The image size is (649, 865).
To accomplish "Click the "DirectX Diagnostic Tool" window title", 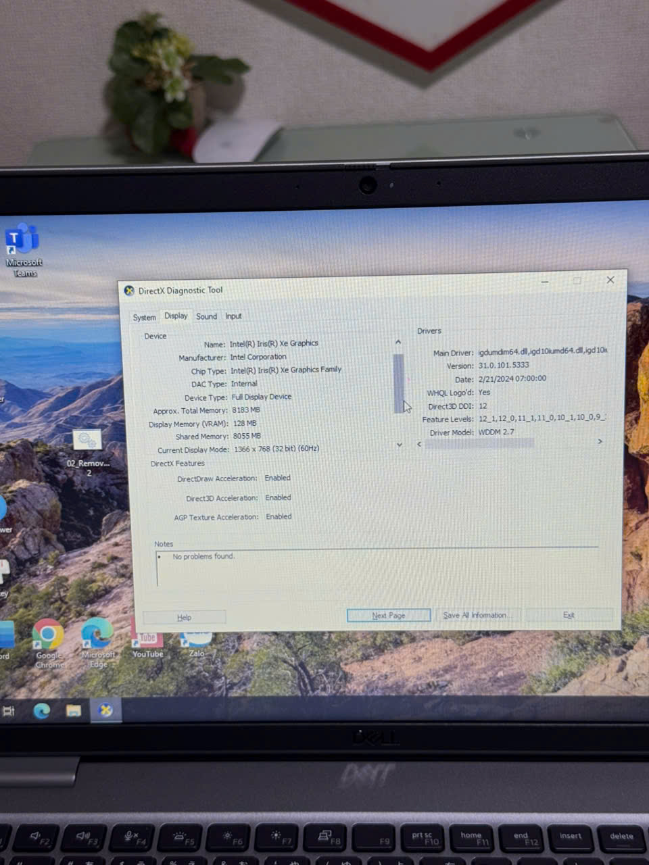I will (181, 291).
